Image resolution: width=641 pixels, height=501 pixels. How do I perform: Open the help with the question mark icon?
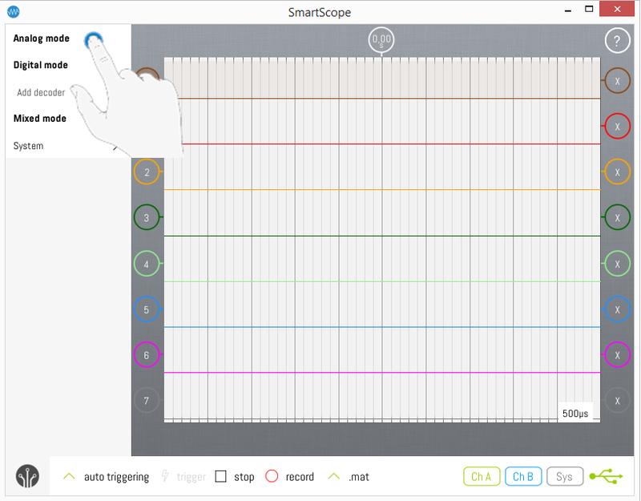pos(617,40)
